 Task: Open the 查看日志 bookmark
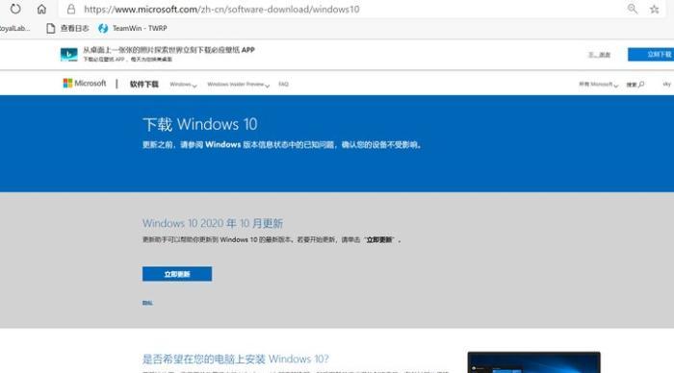(x=67, y=28)
